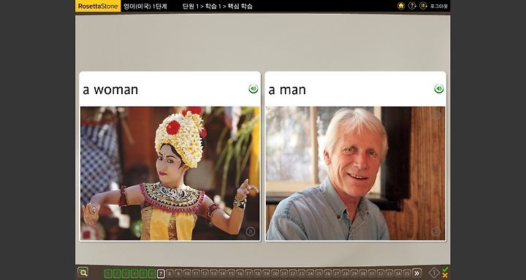The width and height of the screenshot is (526, 280).
Task: Select the smiling man photo
Action: point(356,173)
